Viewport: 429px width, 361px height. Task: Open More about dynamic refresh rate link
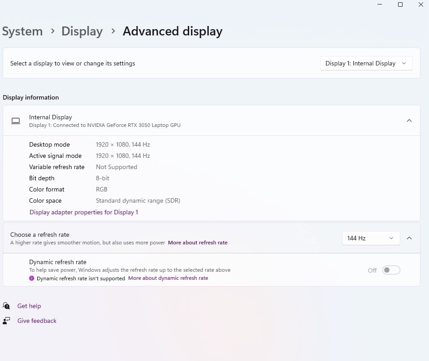pos(168,278)
